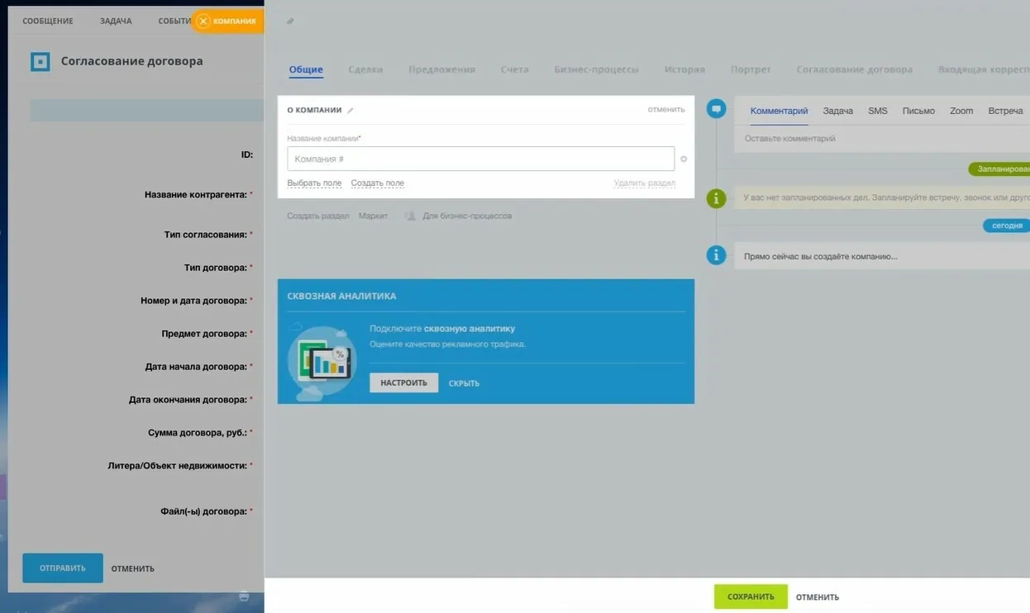Click the Выбрать поле link
The height and width of the screenshot is (613, 1030).
(314, 183)
